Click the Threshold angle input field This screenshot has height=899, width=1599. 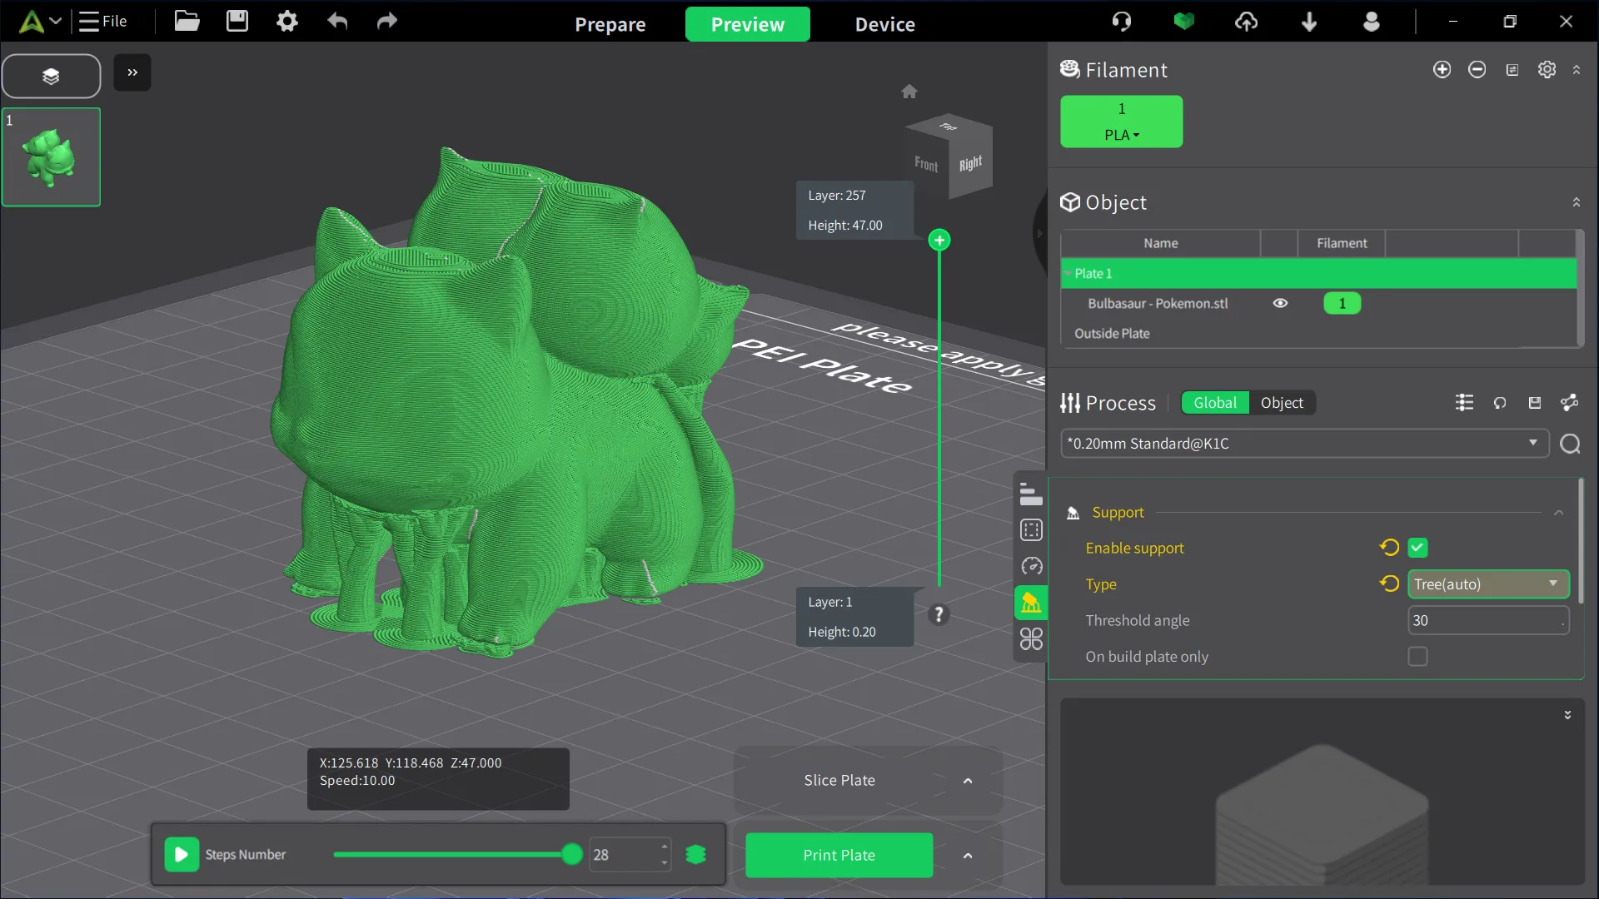1488,621
